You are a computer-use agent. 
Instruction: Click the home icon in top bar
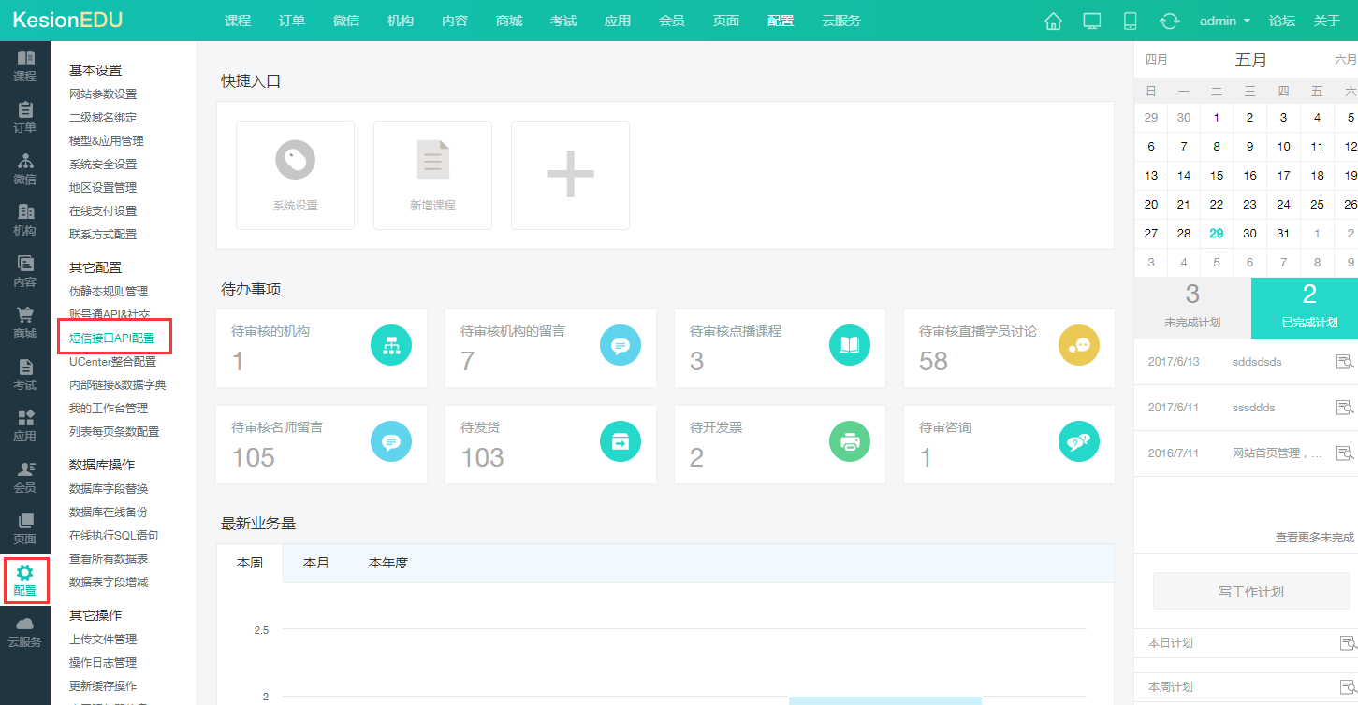[x=1053, y=21]
